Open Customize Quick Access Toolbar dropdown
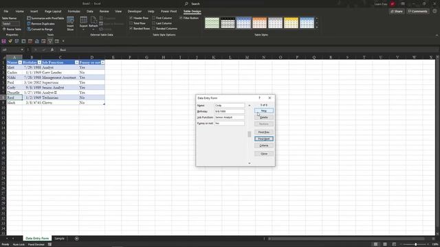The width and height of the screenshot is (440, 247). click(x=63, y=41)
